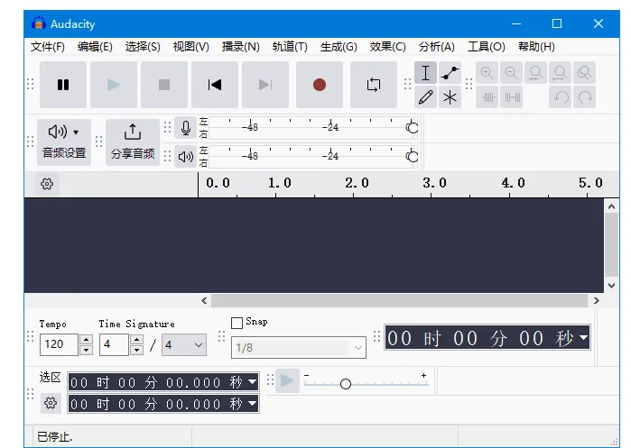Click the Undo arrow icon

(561, 97)
